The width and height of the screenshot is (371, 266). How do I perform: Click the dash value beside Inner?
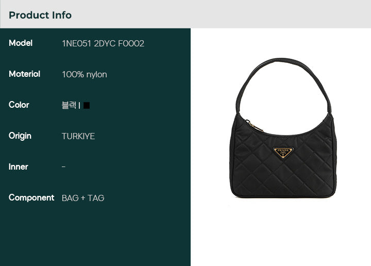[63, 167]
